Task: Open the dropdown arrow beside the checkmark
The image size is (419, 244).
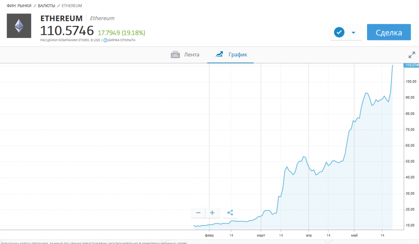Action: [x=354, y=33]
